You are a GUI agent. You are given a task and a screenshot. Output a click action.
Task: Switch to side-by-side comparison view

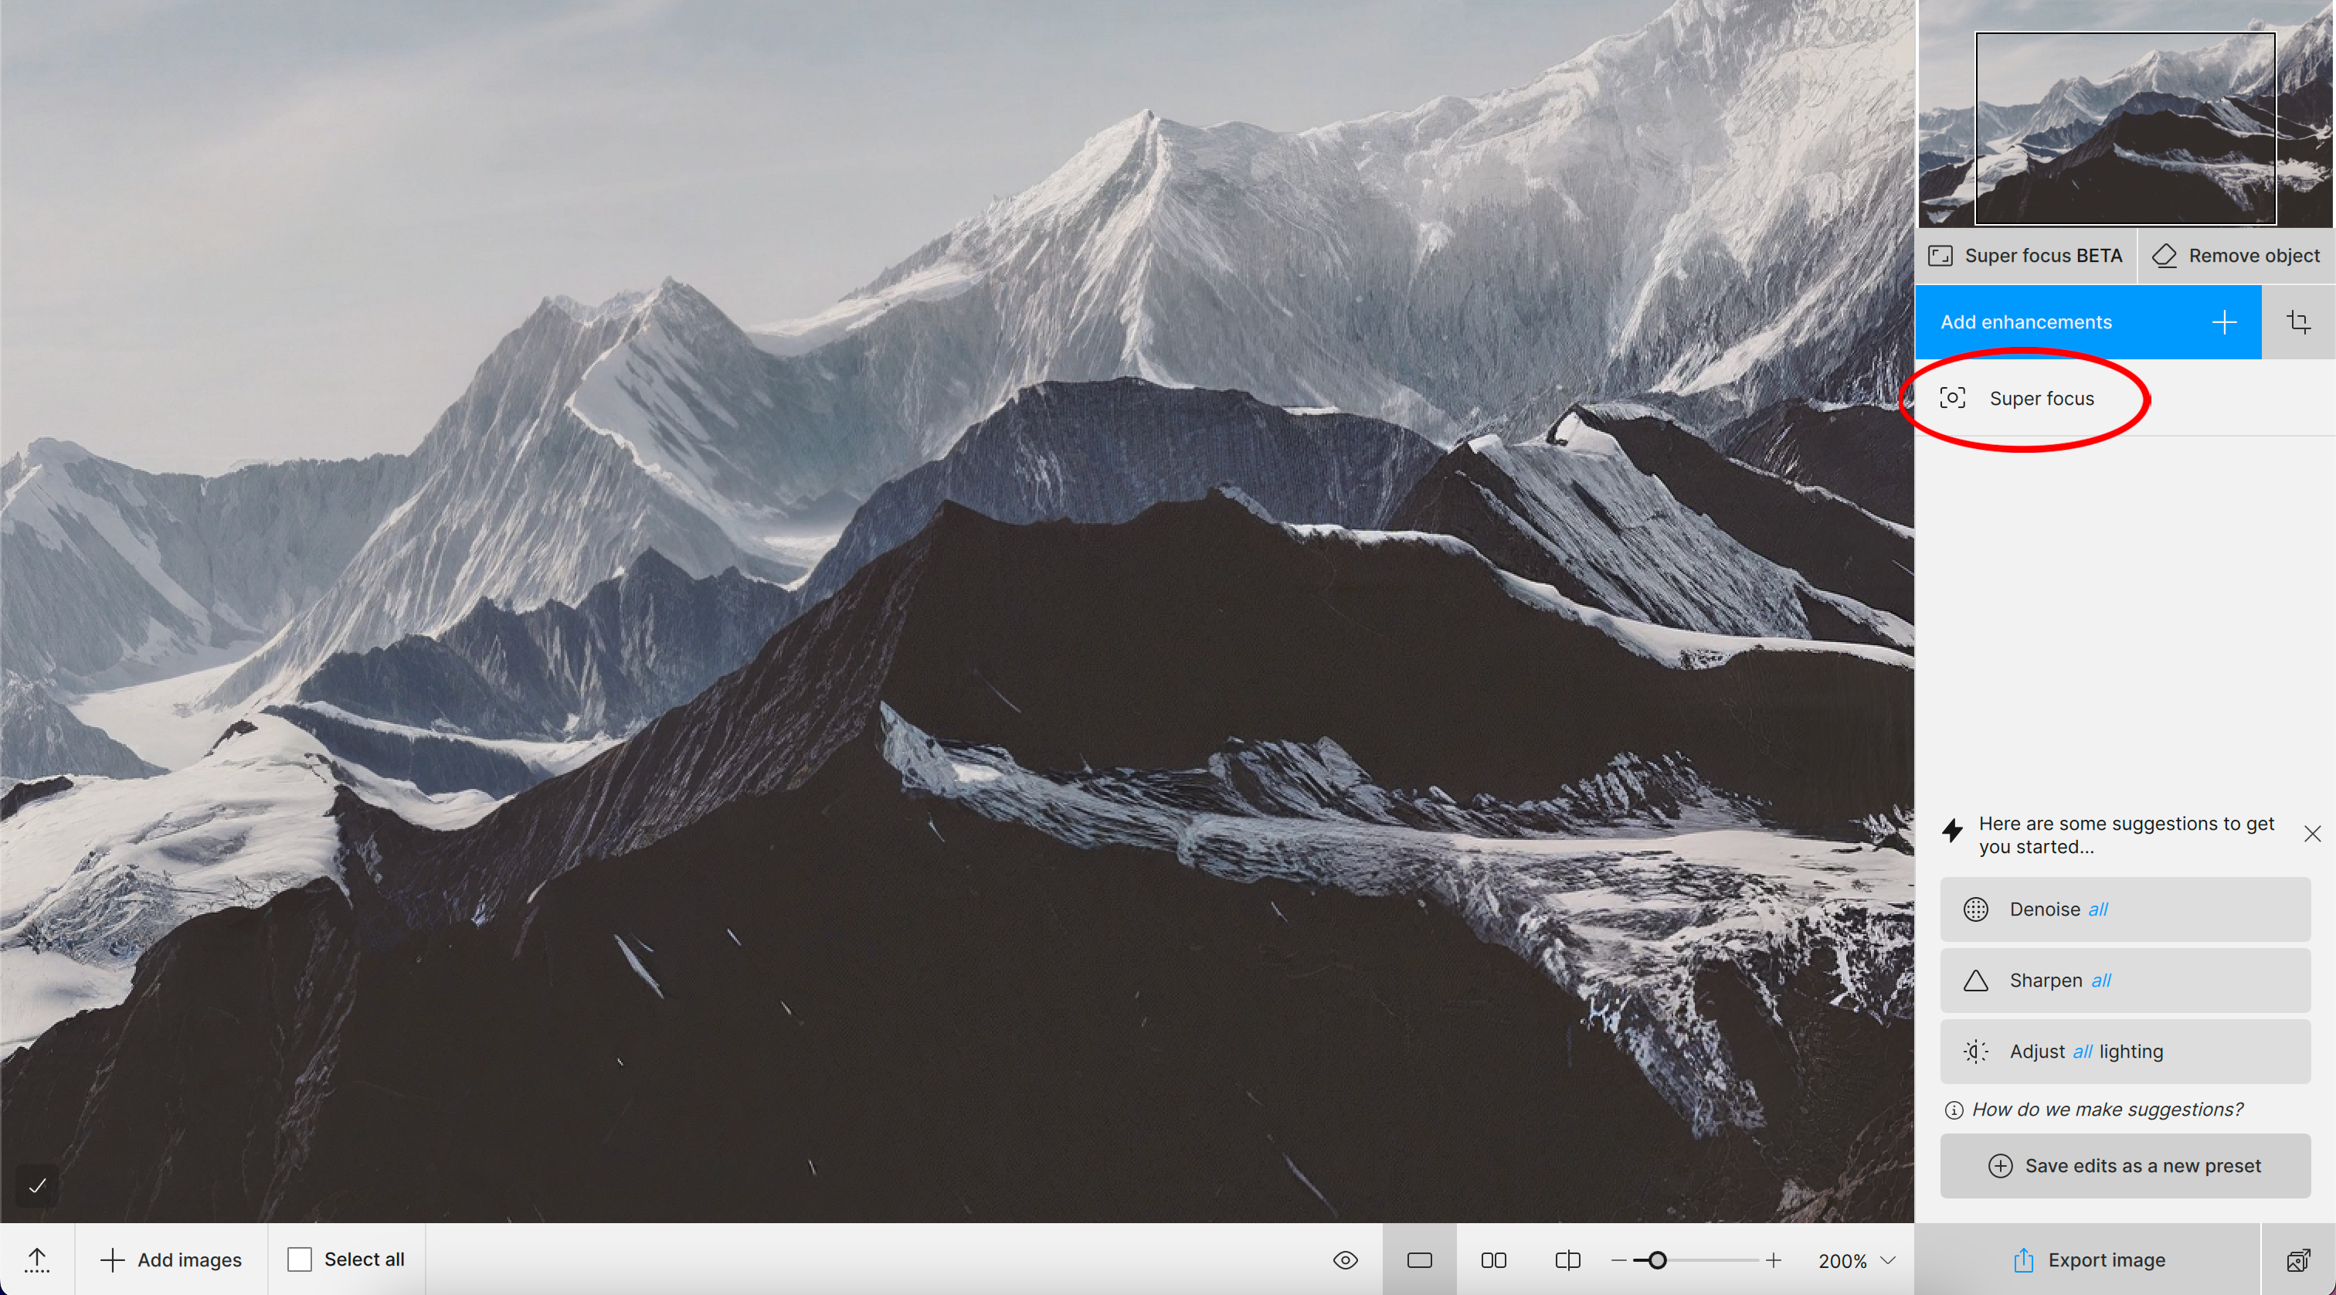coord(1493,1259)
